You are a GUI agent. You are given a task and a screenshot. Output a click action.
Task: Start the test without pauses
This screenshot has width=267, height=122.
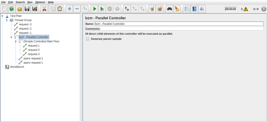(x=102, y=9)
